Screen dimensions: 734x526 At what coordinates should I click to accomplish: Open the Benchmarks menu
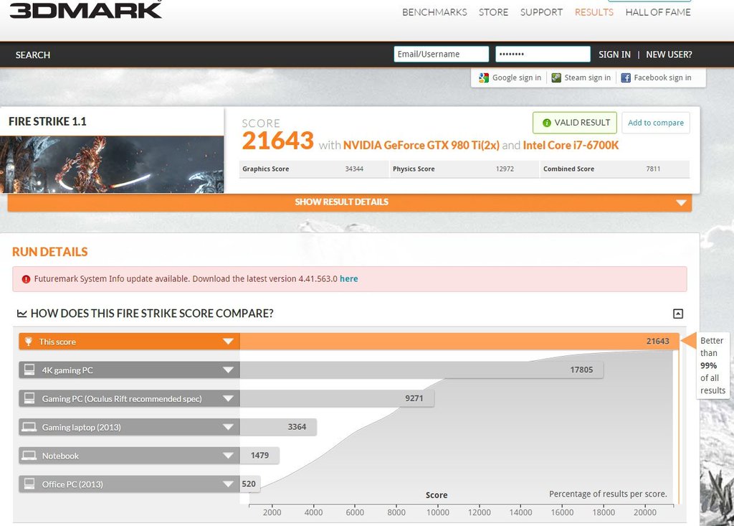pyautogui.click(x=434, y=12)
